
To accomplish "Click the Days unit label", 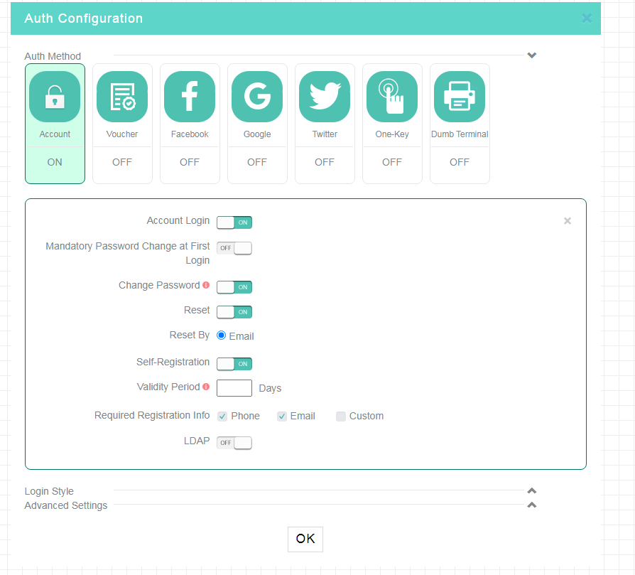I will pyautogui.click(x=270, y=388).
